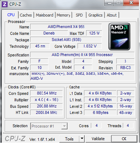Click the Ext. Model value field

[83, 68]
